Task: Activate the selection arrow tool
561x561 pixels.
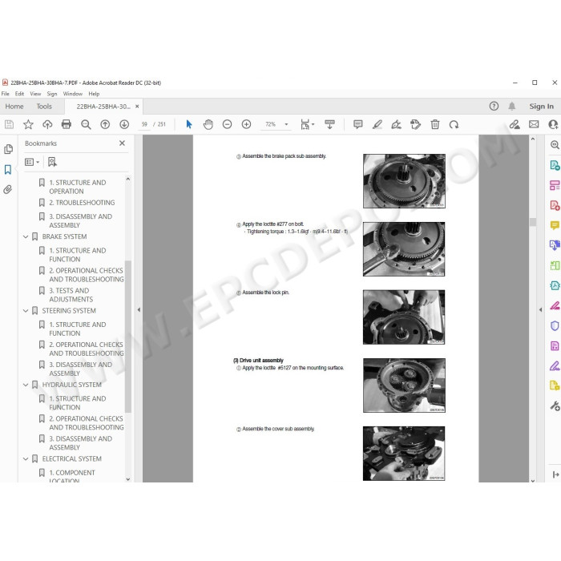Action: (189, 124)
